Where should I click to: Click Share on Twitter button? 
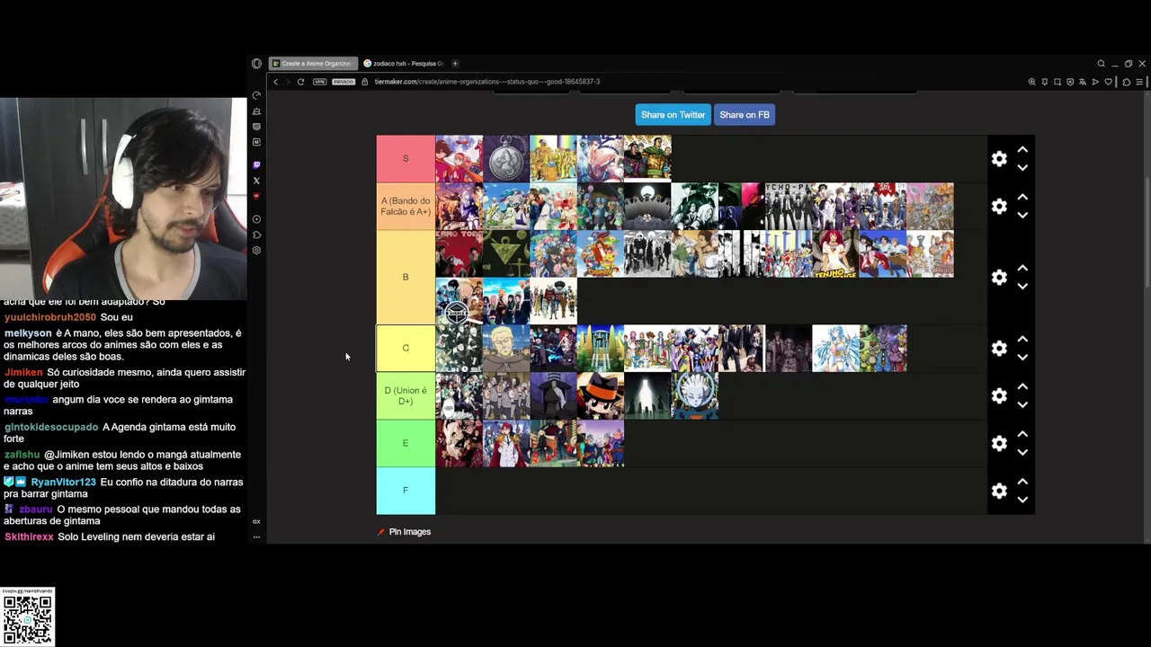[673, 115]
